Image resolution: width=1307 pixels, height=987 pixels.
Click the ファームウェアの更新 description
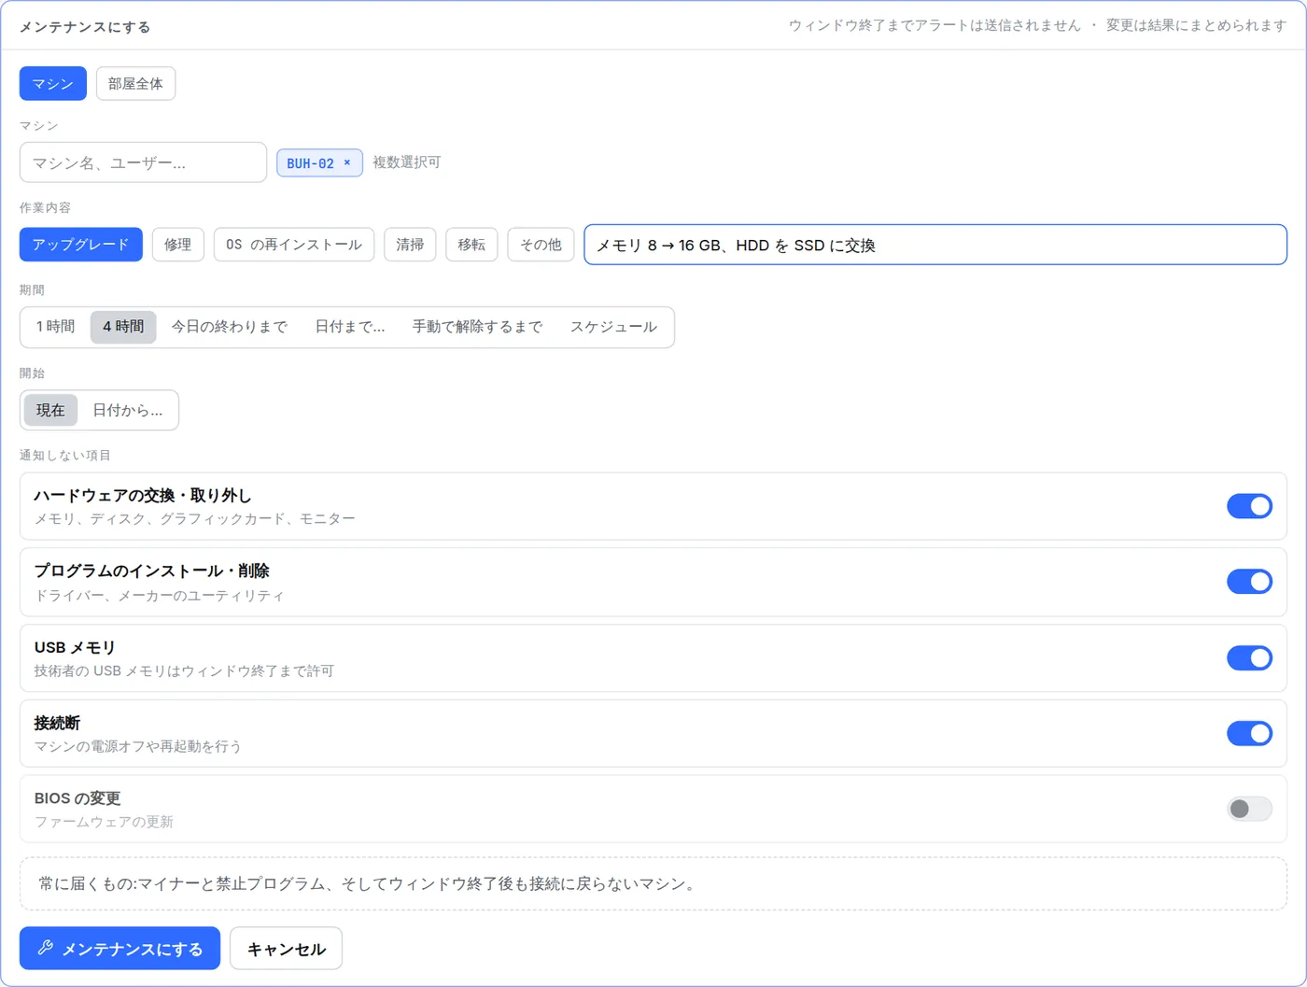(104, 822)
